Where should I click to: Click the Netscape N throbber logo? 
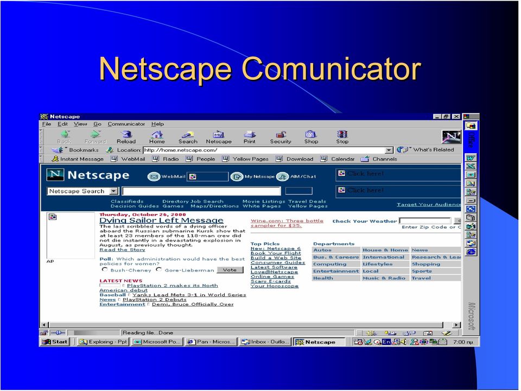tap(451, 137)
